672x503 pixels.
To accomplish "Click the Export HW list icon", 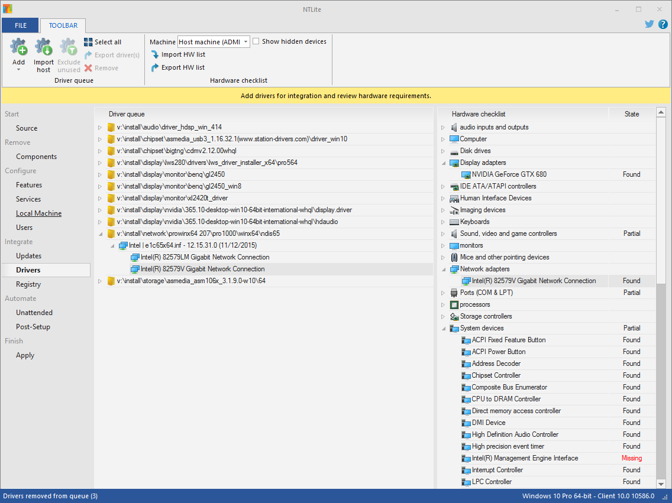I will 155,67.
